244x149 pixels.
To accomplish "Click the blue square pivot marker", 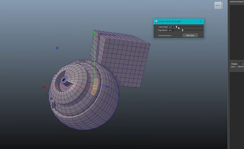I will [57, 48].
